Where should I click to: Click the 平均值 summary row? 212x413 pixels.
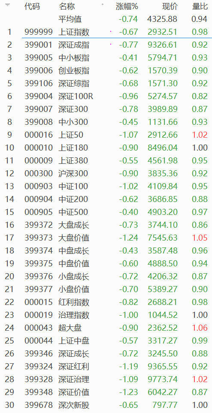click(x=106, y=19)
